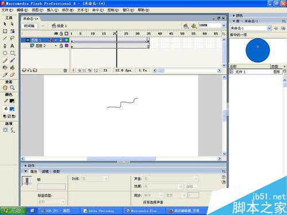
Task: Toggle visibility dot of 图层 2
Action: click(56, 46)
